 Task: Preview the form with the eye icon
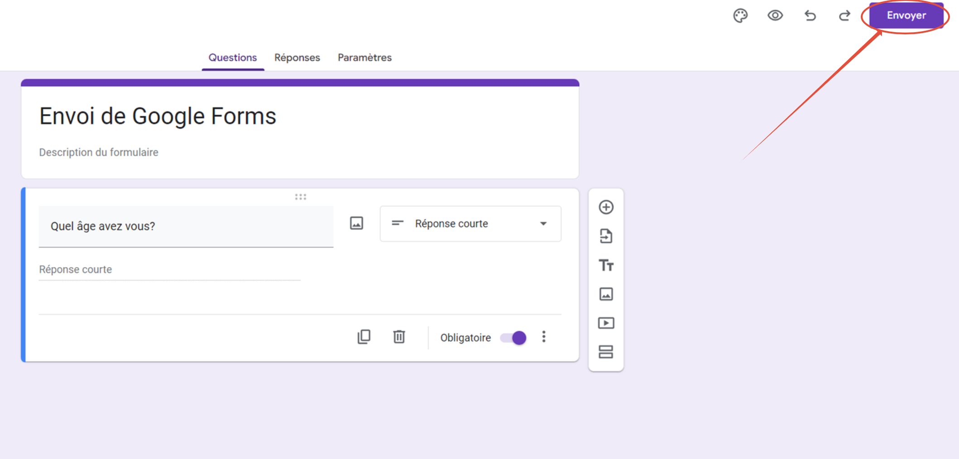pos(775,16)
